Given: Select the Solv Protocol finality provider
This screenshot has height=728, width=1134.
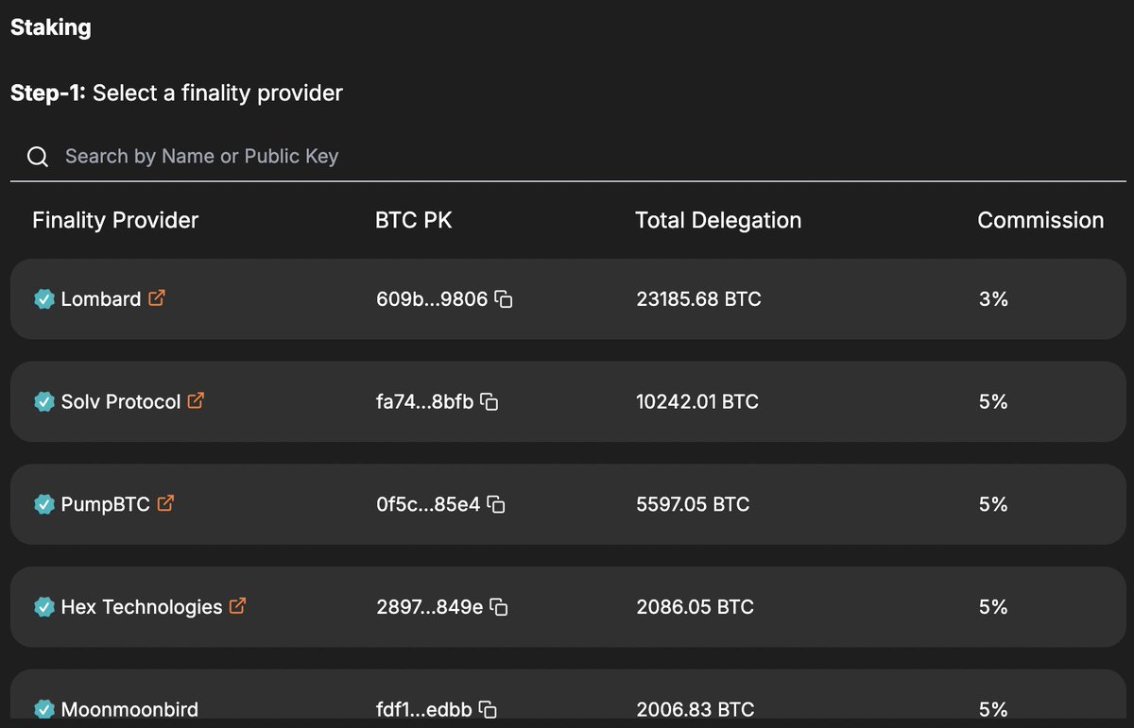Looking at the screenshot, I should pyautogui.click(x=568, y=402).
